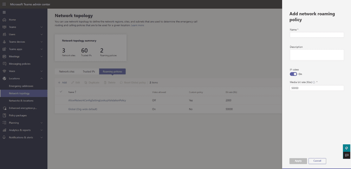This screenshot has height=169, width=351.
Task: Collapse the navigation hamburger menu
Action: [4, 12]
